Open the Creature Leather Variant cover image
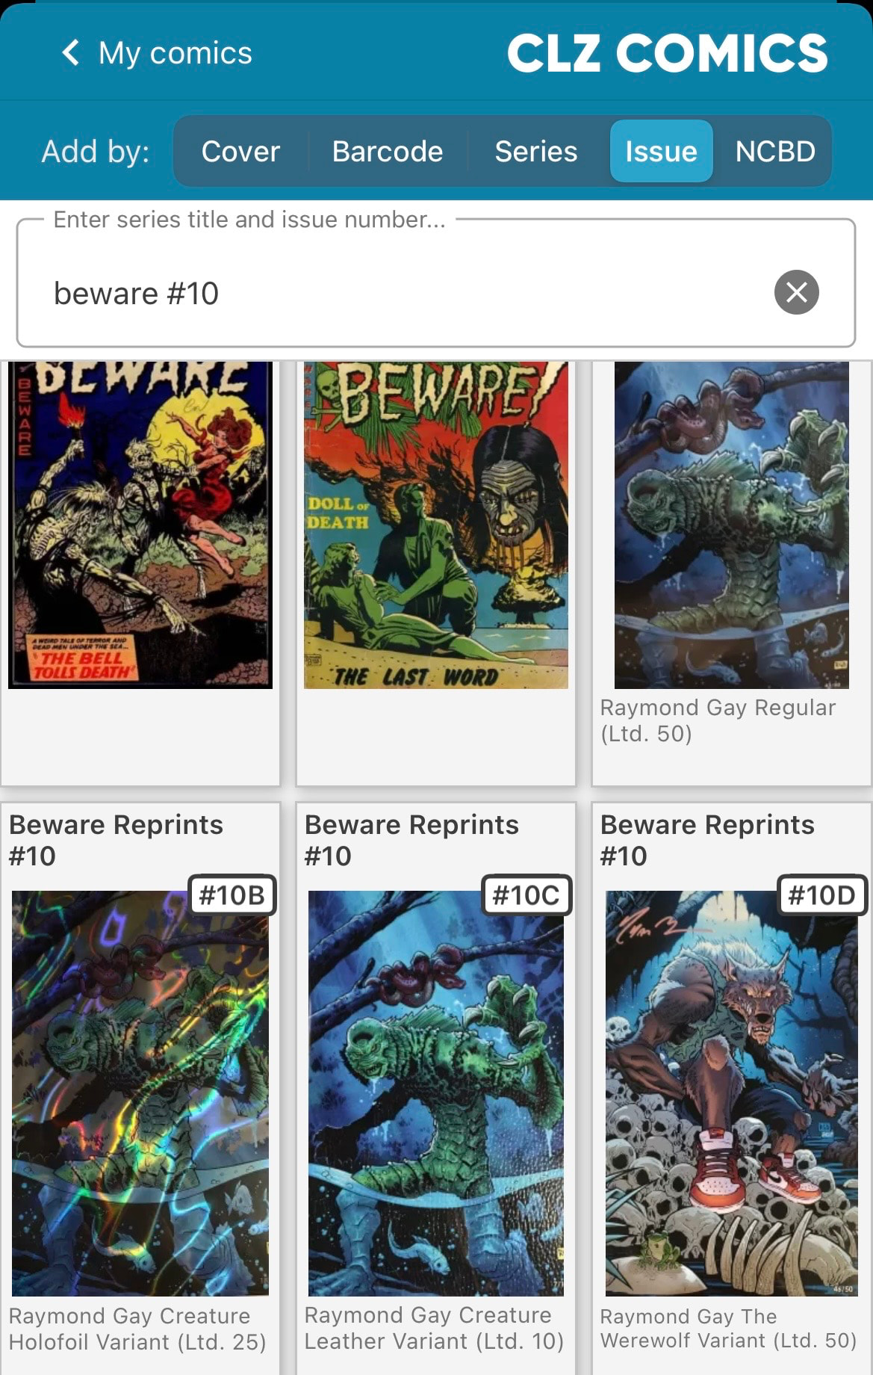873x1375 pixels. click(x=436, y=1093)
